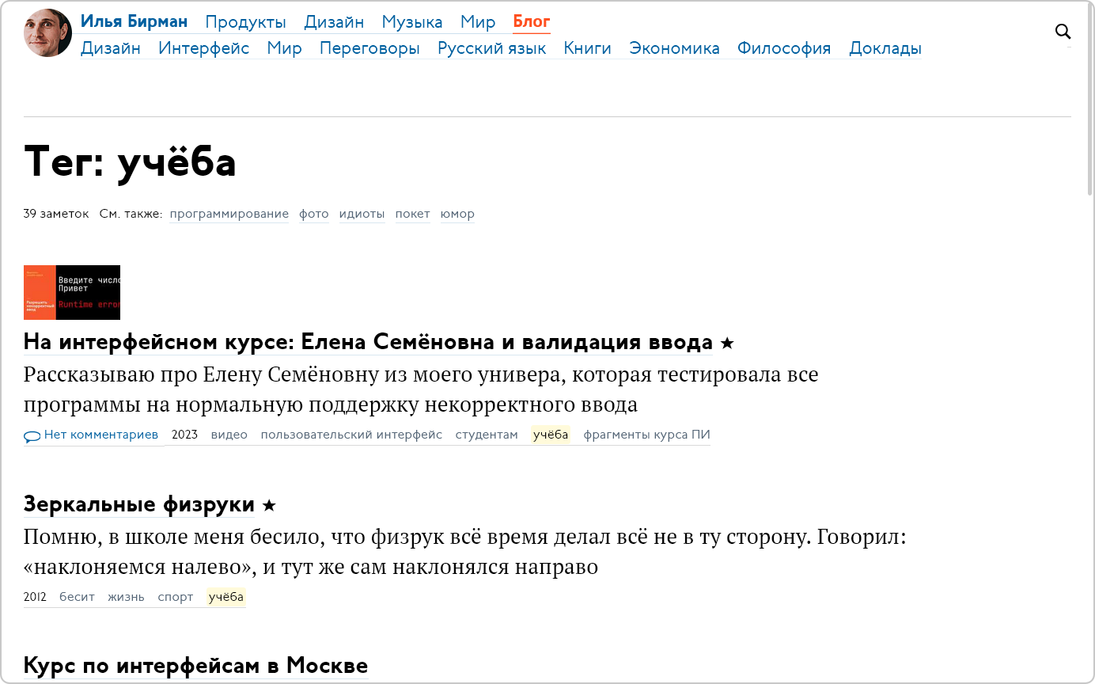Click the программирование related tag

(x=229, y=214)
